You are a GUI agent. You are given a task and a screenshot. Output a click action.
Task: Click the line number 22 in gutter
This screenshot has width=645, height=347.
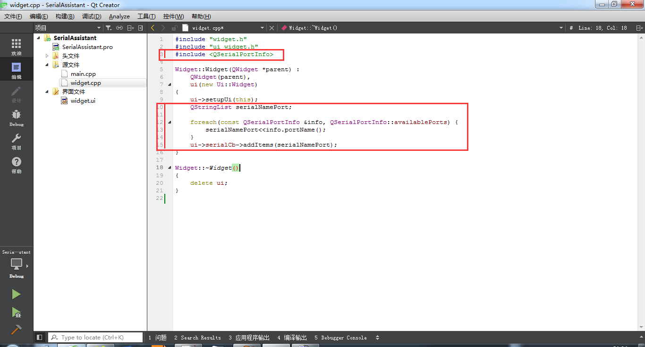(x=160, y=198)
